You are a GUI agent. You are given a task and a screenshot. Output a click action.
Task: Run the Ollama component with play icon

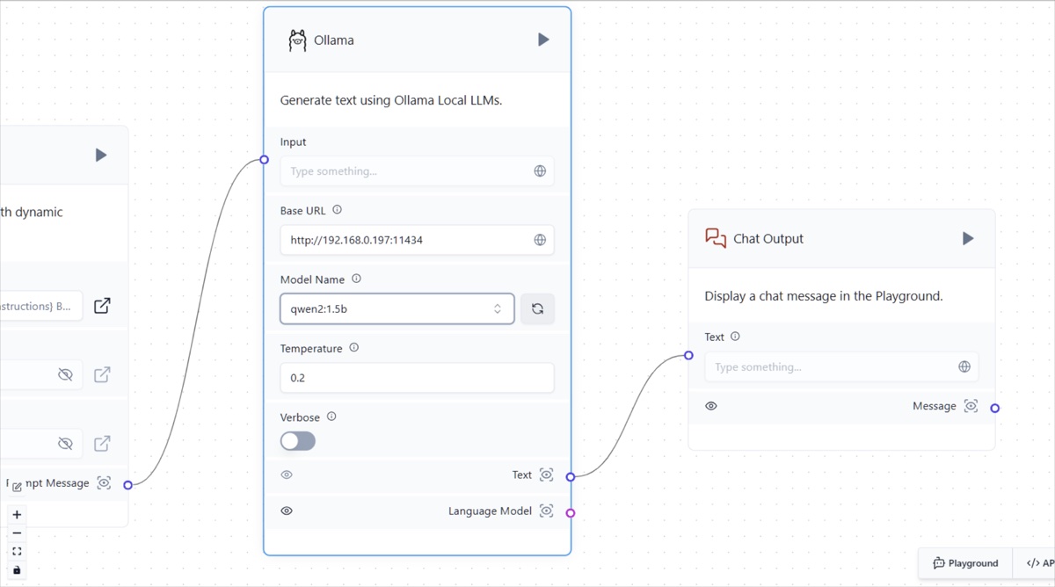[x=543, y=40]
